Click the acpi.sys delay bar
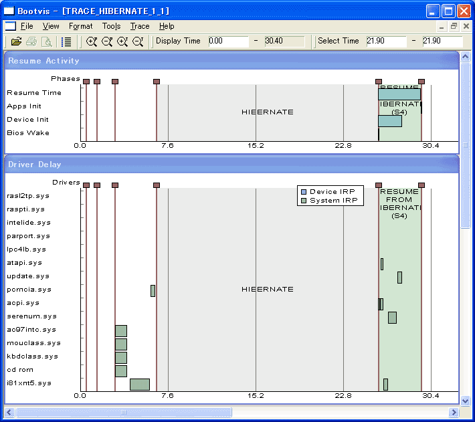 (381, 304)
